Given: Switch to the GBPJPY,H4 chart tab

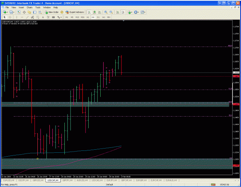Looking at the screenshot, I should [x=67, y=180].
